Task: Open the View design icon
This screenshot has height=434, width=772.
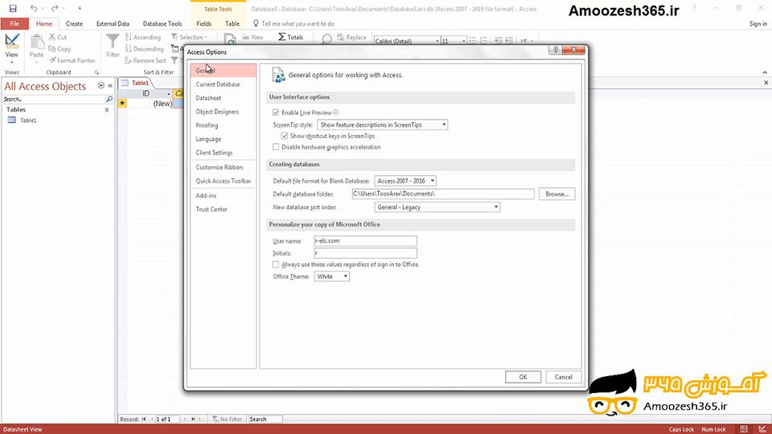Action: tap(12, 41)
